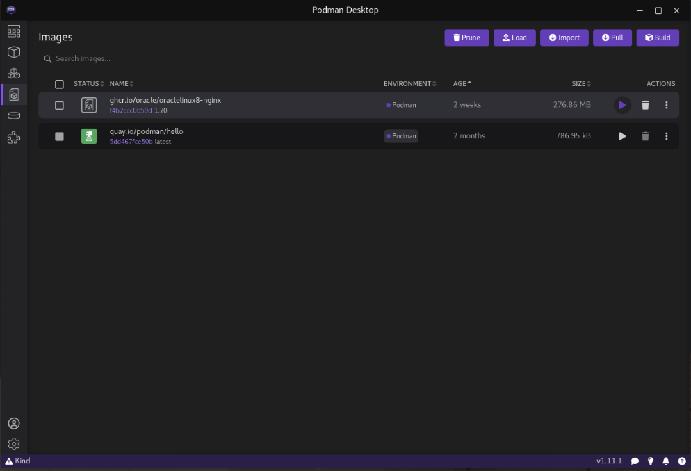Open the Images view in sidebar
The height and width of the screenshot is (471, 691).
tap(14, 94)
